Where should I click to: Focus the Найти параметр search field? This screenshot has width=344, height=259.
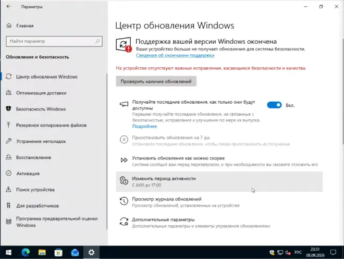[54, 41]
